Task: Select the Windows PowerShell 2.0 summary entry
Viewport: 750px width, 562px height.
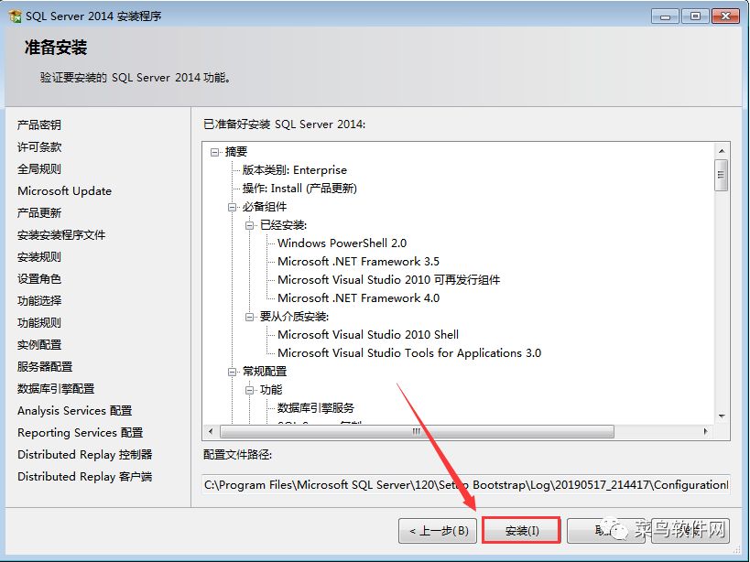Action: (342, 243)
